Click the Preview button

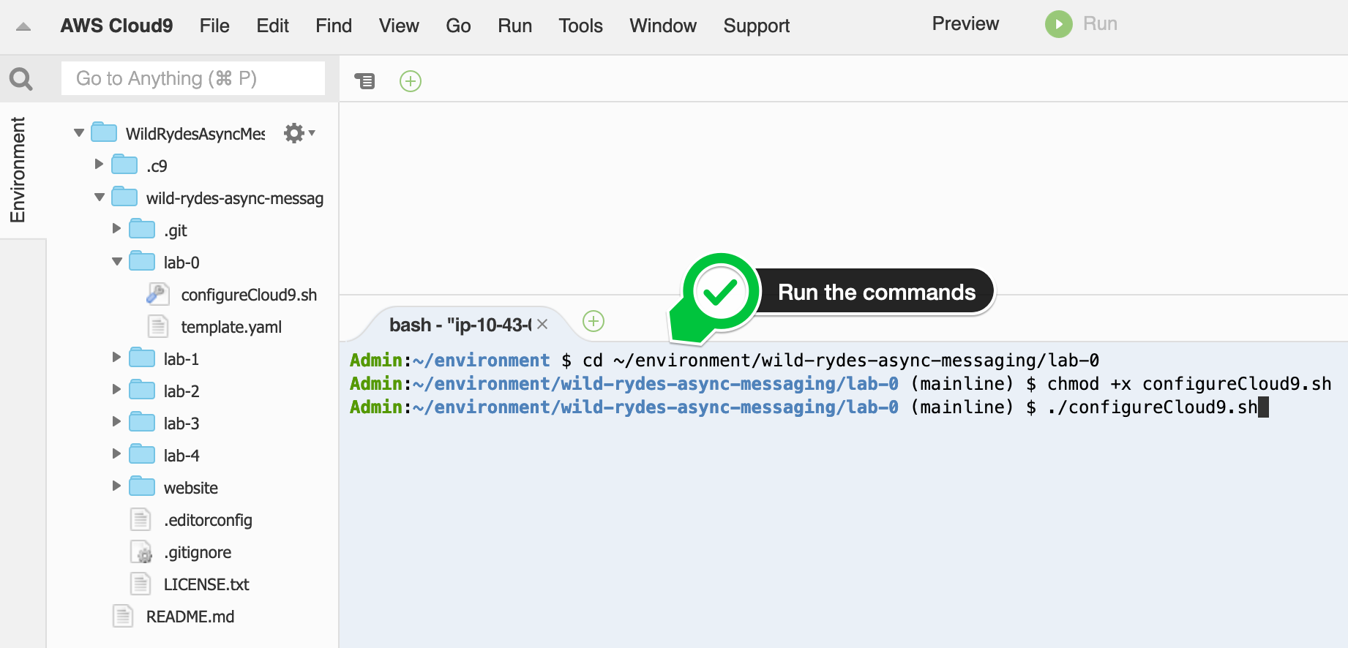point(965,24)
